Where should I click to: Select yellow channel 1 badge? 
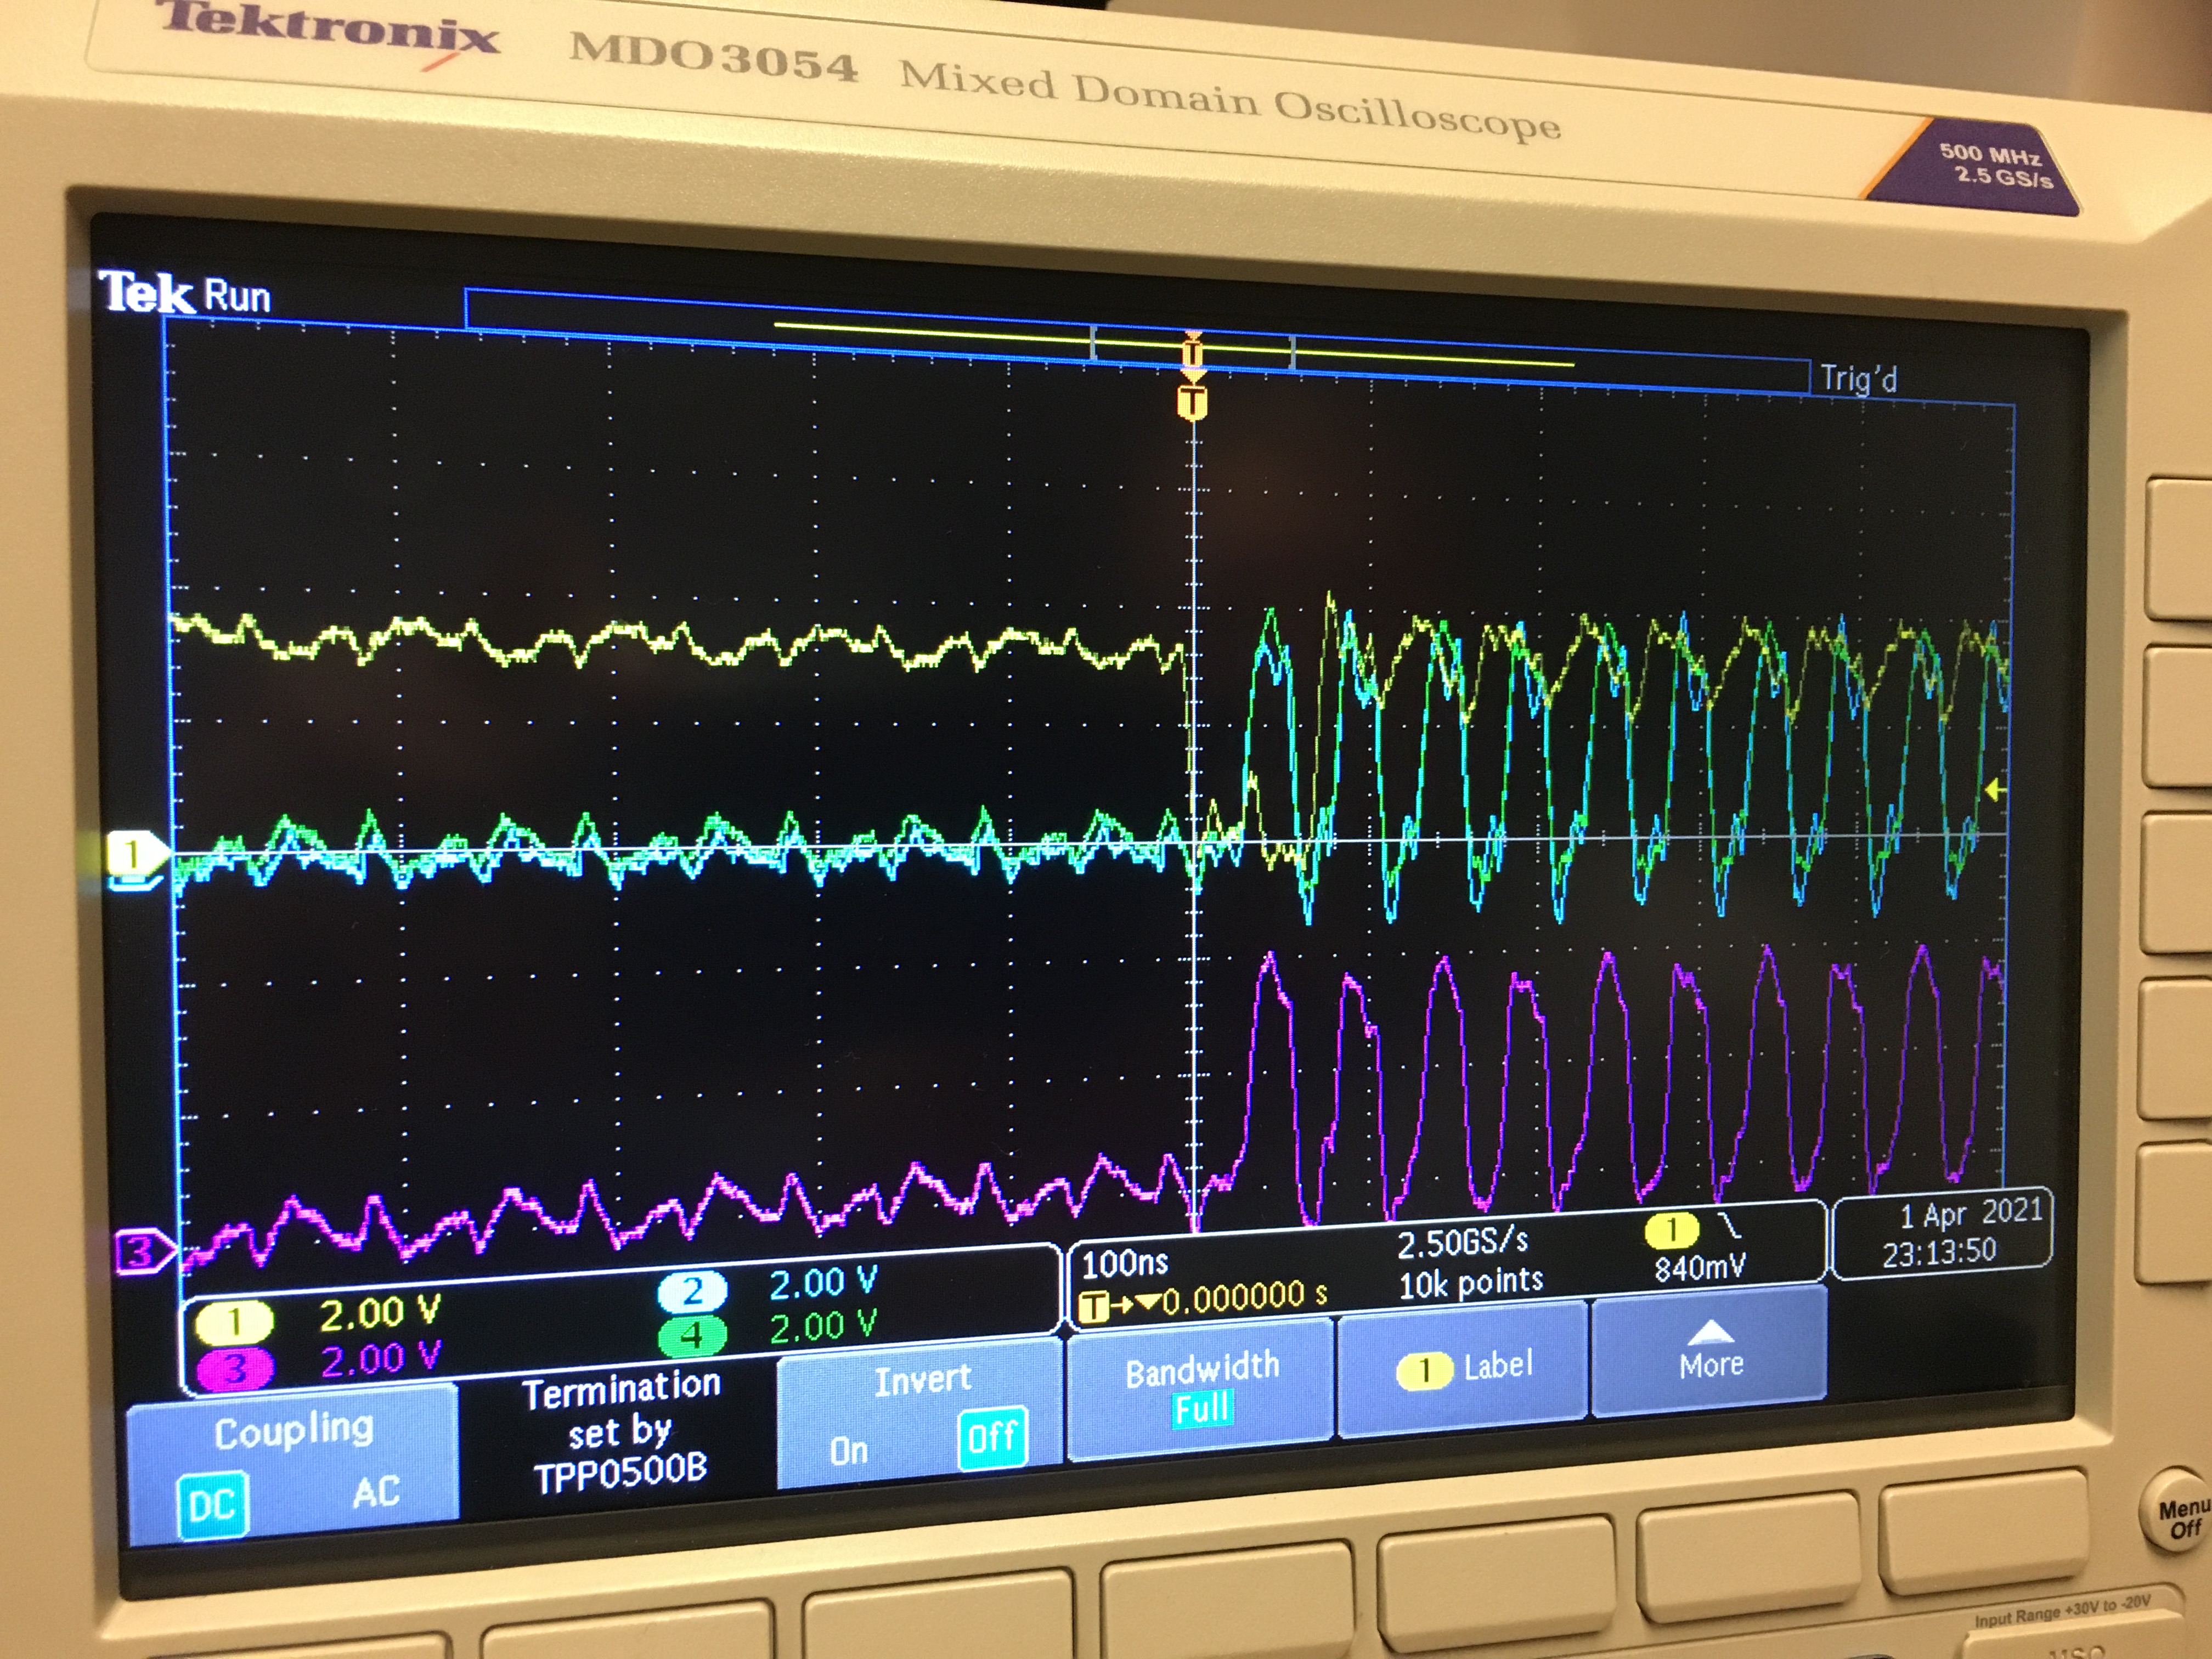coord(233,1322)
